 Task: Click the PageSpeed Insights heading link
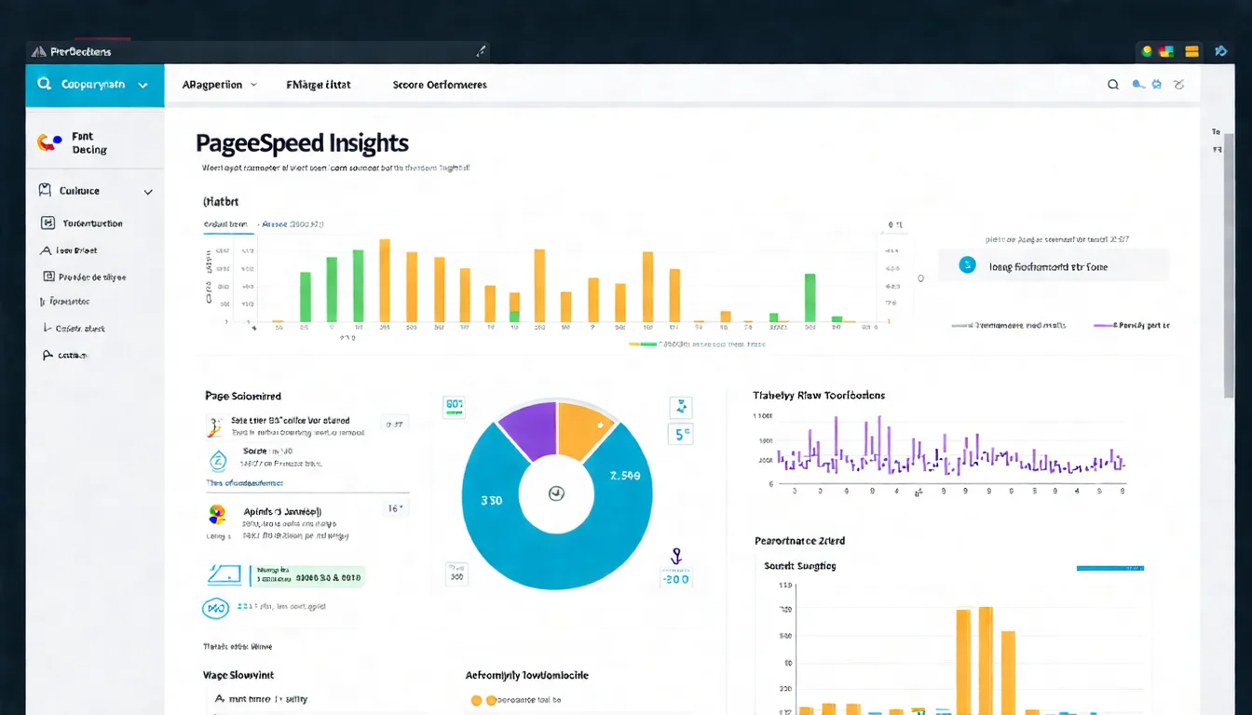(x=302, y=142)
